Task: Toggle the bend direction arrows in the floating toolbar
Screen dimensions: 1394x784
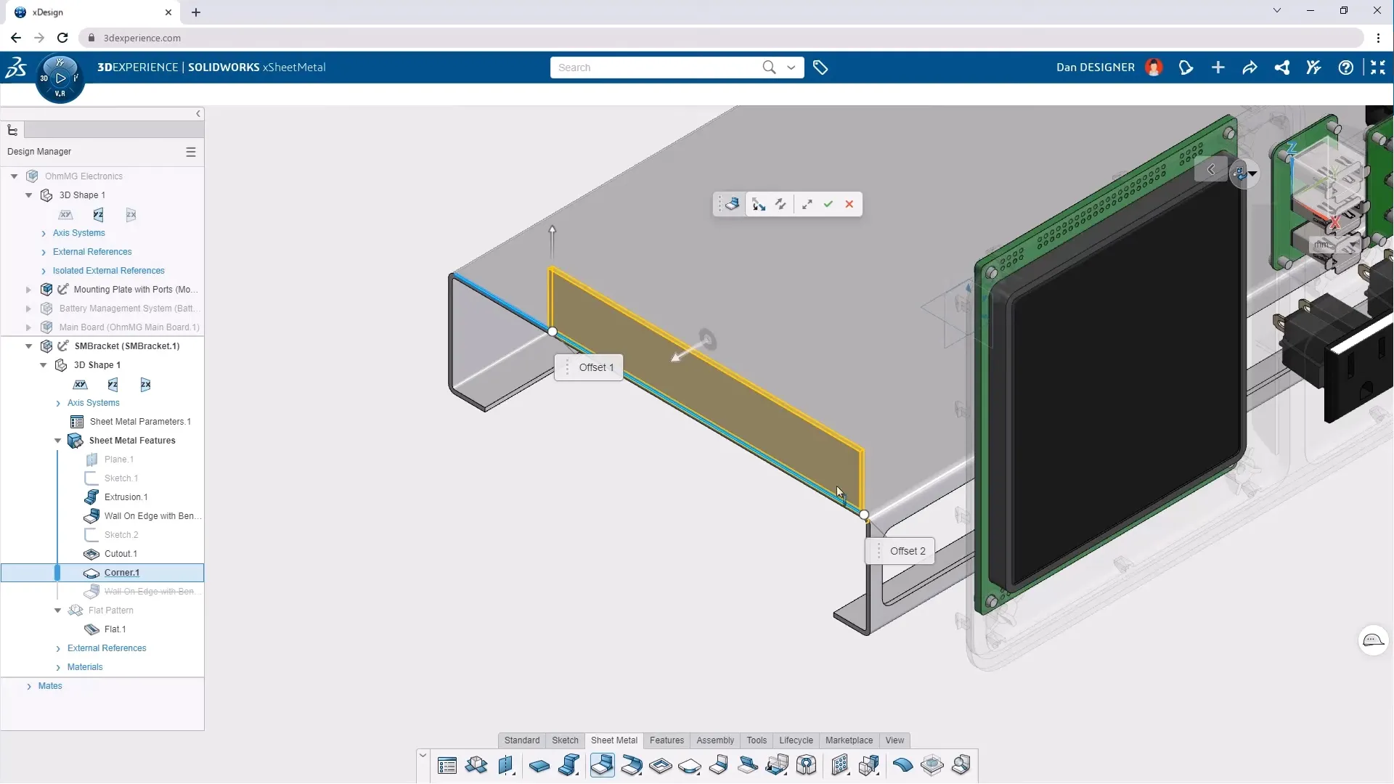Action: pyautogui.click(x=759, y=204)
